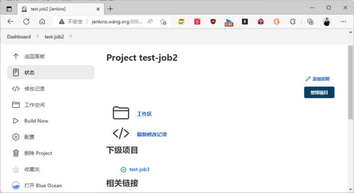Screen dimensions: 354x193
Task: Expand chevron after test-job2 breadcrumb
Action: pyautogui.click(x=71, y=37)
